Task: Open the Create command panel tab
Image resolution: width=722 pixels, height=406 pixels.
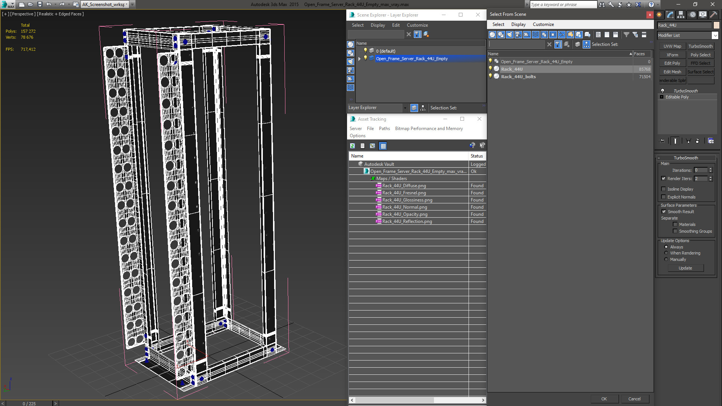Action: pyautogui.click(x=659, y=15)
